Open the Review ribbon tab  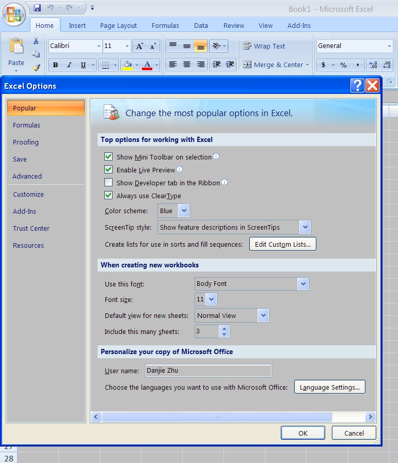[x=233, y=26]
